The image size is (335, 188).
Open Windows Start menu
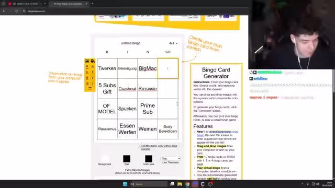tap(125, 184)
